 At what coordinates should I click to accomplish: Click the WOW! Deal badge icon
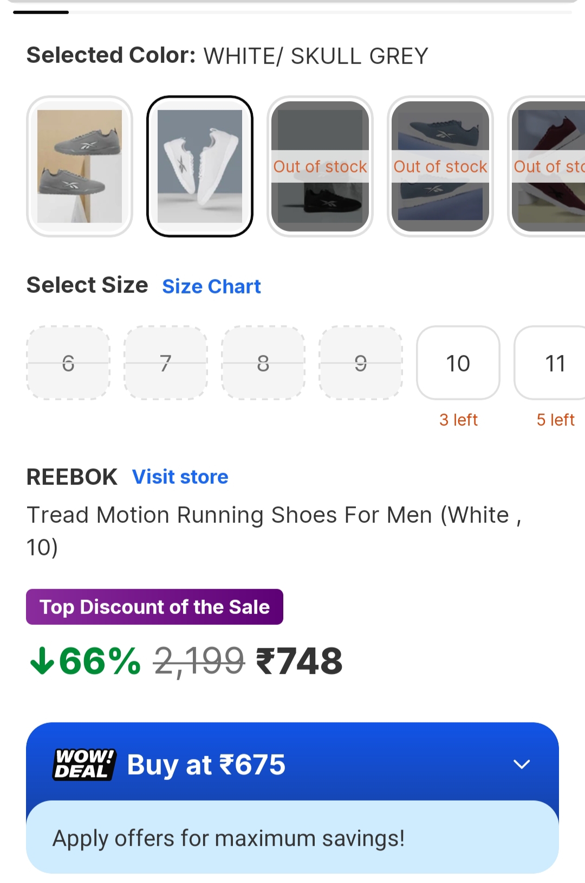coord(84,764)
